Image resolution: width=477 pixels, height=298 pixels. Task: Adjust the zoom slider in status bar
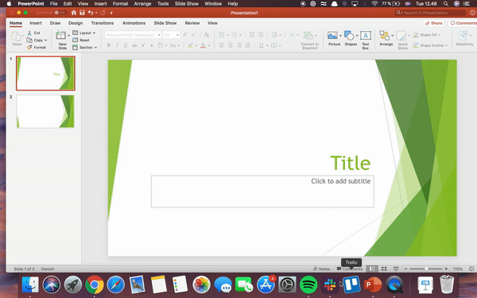(x=426, y=269)
